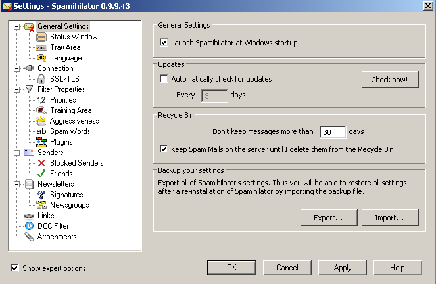Screen dimensions: 436x284
Task: Toggle Launch Spamihilator at Windows startup
Action: 164,43
